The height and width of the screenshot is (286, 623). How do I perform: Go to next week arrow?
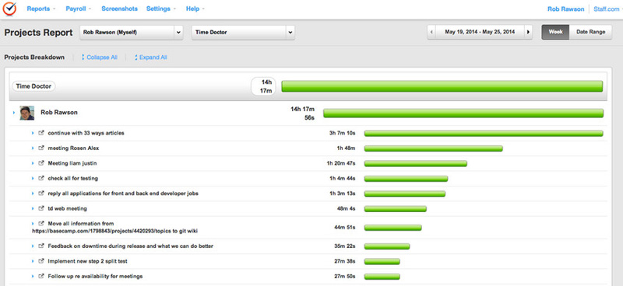(528, 32)
